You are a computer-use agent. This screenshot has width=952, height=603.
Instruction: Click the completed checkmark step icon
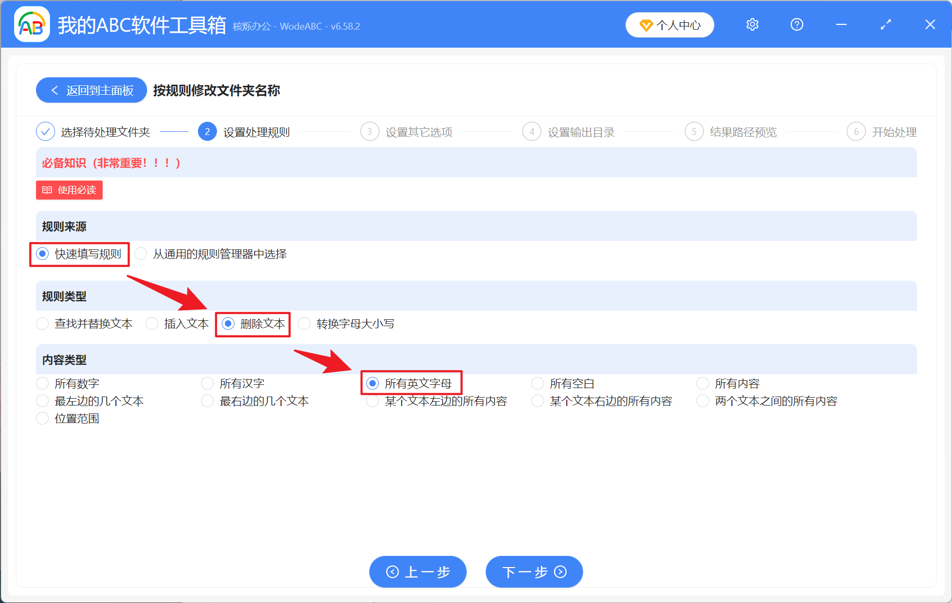coord(45,131)
